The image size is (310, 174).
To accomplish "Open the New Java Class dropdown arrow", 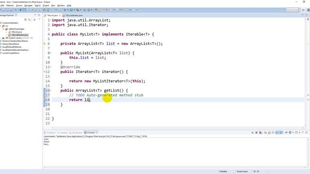I will click(92, 10).
